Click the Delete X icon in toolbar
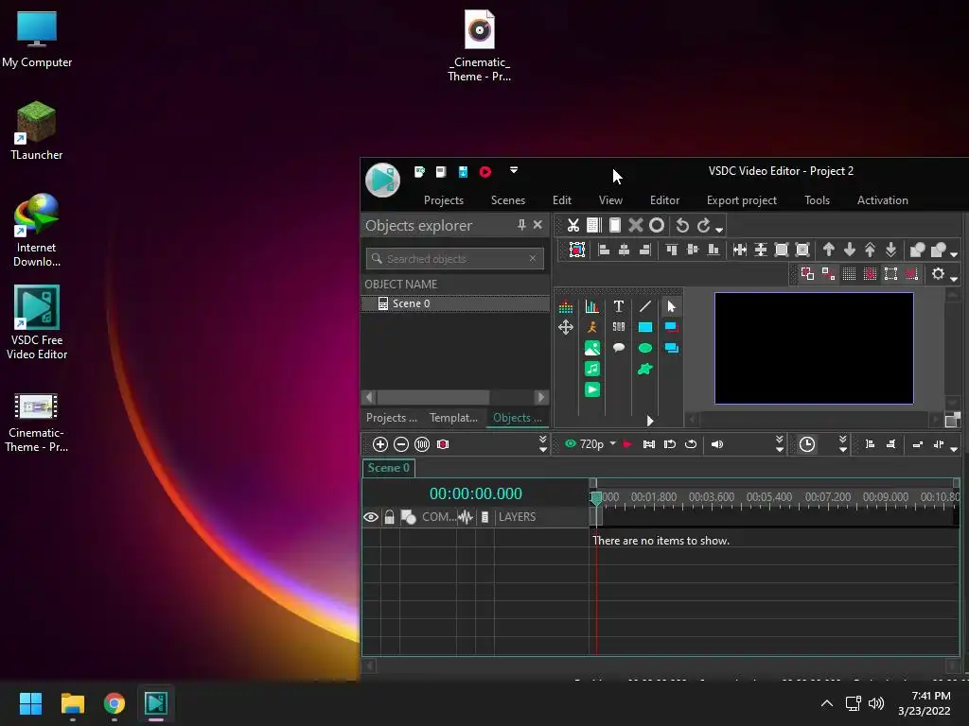This screenshot has height=726, width=969. coord(635,225)
